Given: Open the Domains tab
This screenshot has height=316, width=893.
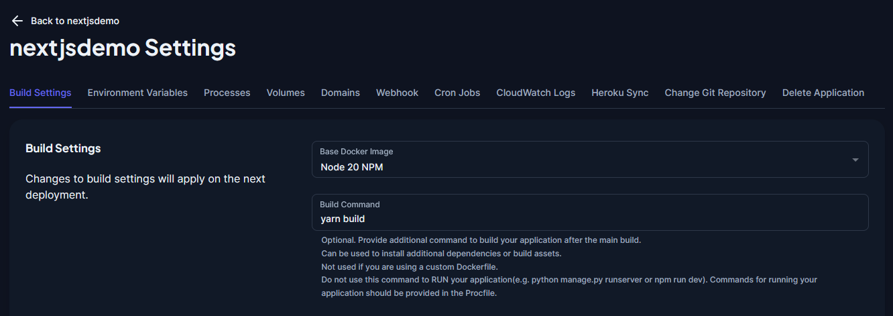Looking at the screenshot, I should tap(340, 93).
